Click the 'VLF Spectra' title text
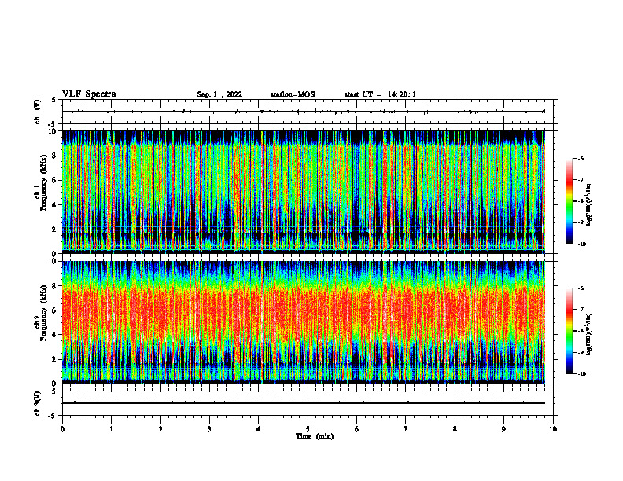The height and width of the screenshot is (481, 623). point(89,94)
